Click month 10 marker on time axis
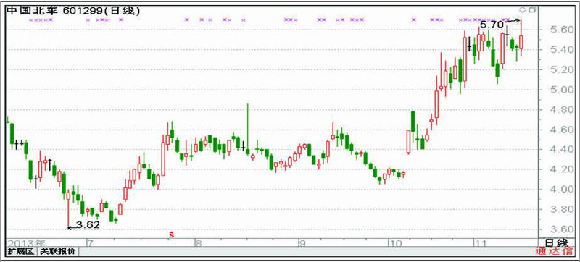 point(395,244)
